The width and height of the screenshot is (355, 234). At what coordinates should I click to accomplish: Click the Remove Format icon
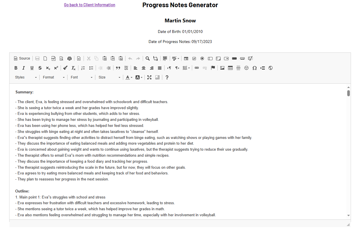click(x=74, y=68)
